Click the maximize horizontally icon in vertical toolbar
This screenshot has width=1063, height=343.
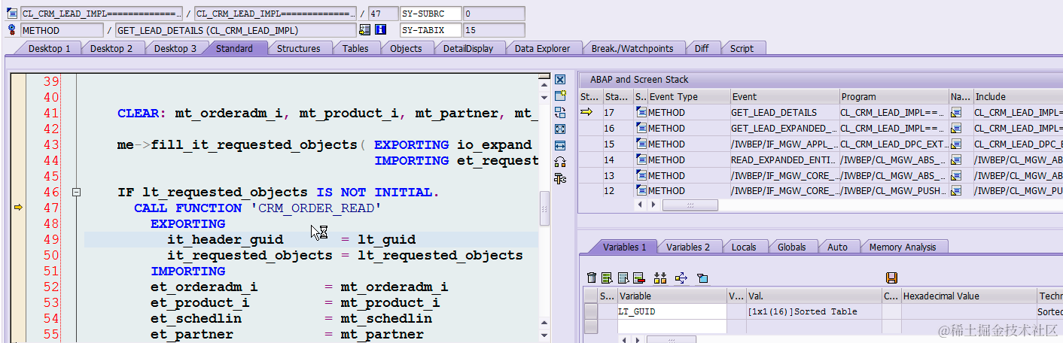(x=559, y=145)
